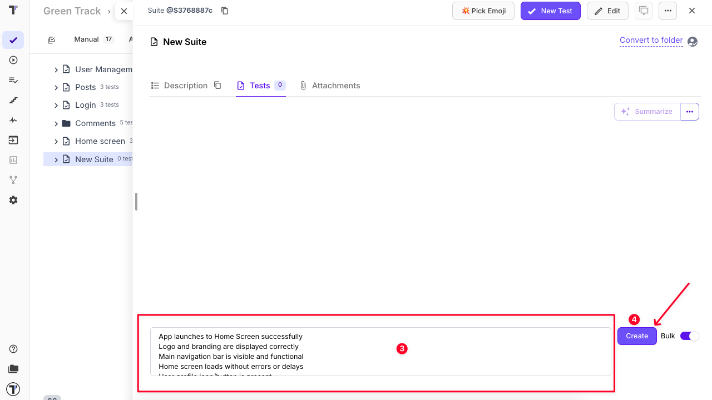Image resolution: width=712 pixels, height=400 pixels.
Task: Open the branches icon in sidebar
Action: pyautogui.click(x=13, y=180)
